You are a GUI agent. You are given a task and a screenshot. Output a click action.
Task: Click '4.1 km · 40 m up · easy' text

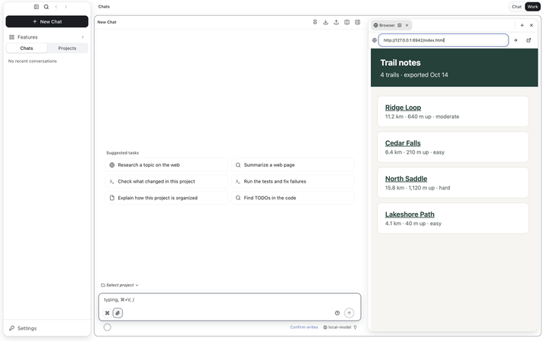tap(413, 224)
